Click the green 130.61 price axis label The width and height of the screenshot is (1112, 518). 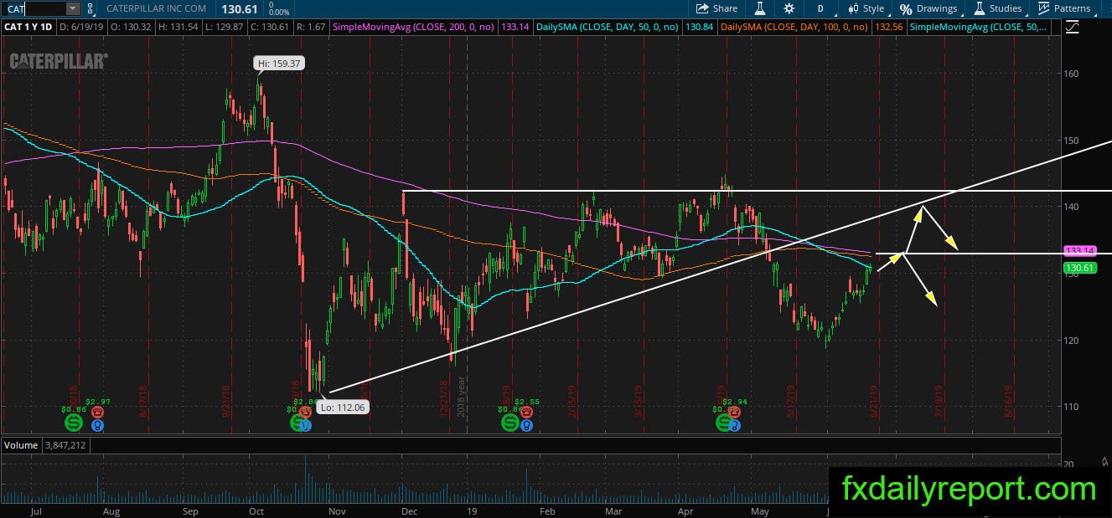click(x=1080, y=268)
